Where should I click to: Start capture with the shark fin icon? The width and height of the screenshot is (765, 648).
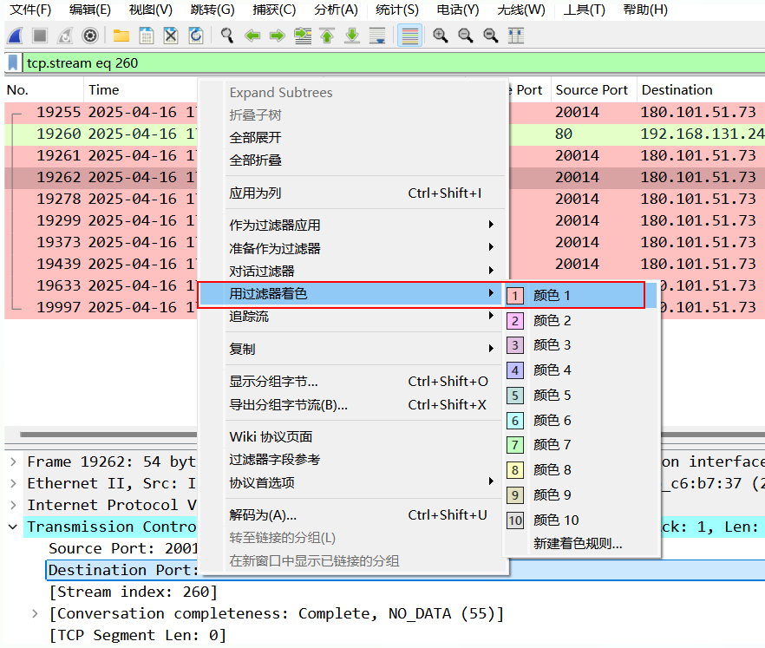point(16,36)
